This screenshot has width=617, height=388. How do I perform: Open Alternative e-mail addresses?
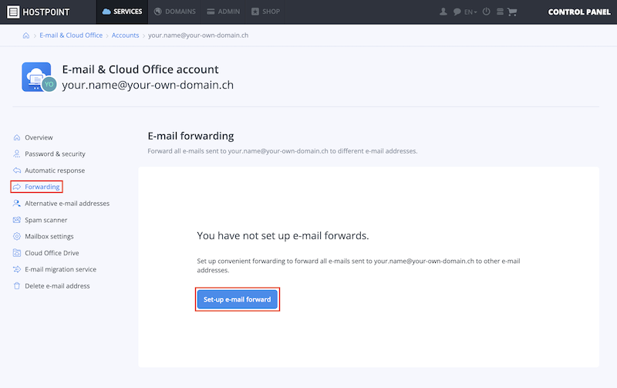click(x=67, y=204)
